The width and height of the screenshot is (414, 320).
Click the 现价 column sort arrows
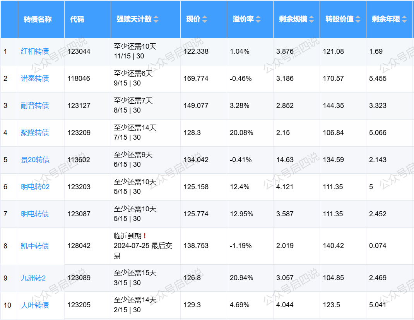pos(205,19)
